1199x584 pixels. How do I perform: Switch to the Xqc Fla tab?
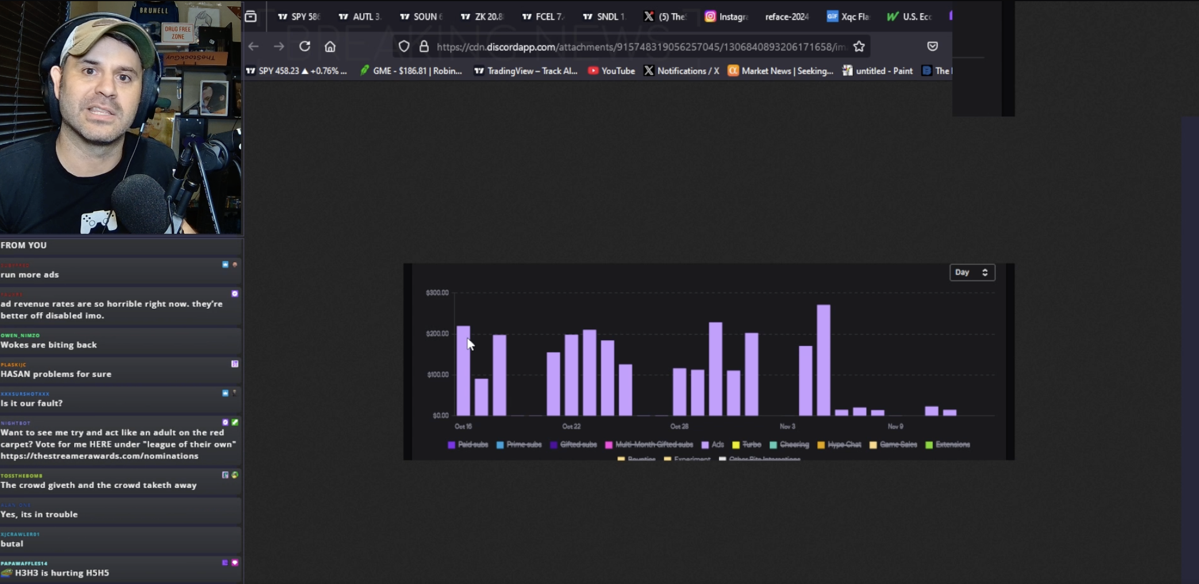tap(848, 17)
